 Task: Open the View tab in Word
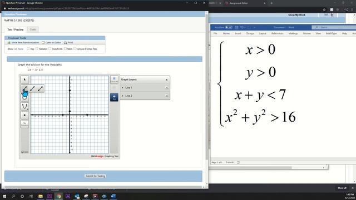tap(318, 33)
